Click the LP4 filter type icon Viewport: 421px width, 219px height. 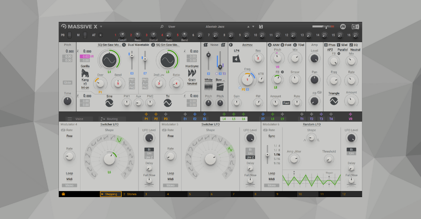237,59
